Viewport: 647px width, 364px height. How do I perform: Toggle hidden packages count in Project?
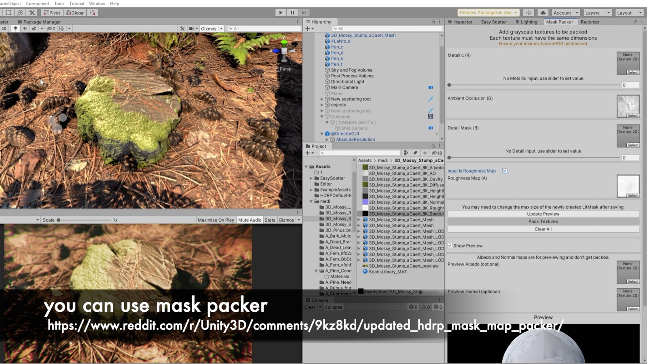[x=437, y=153]
